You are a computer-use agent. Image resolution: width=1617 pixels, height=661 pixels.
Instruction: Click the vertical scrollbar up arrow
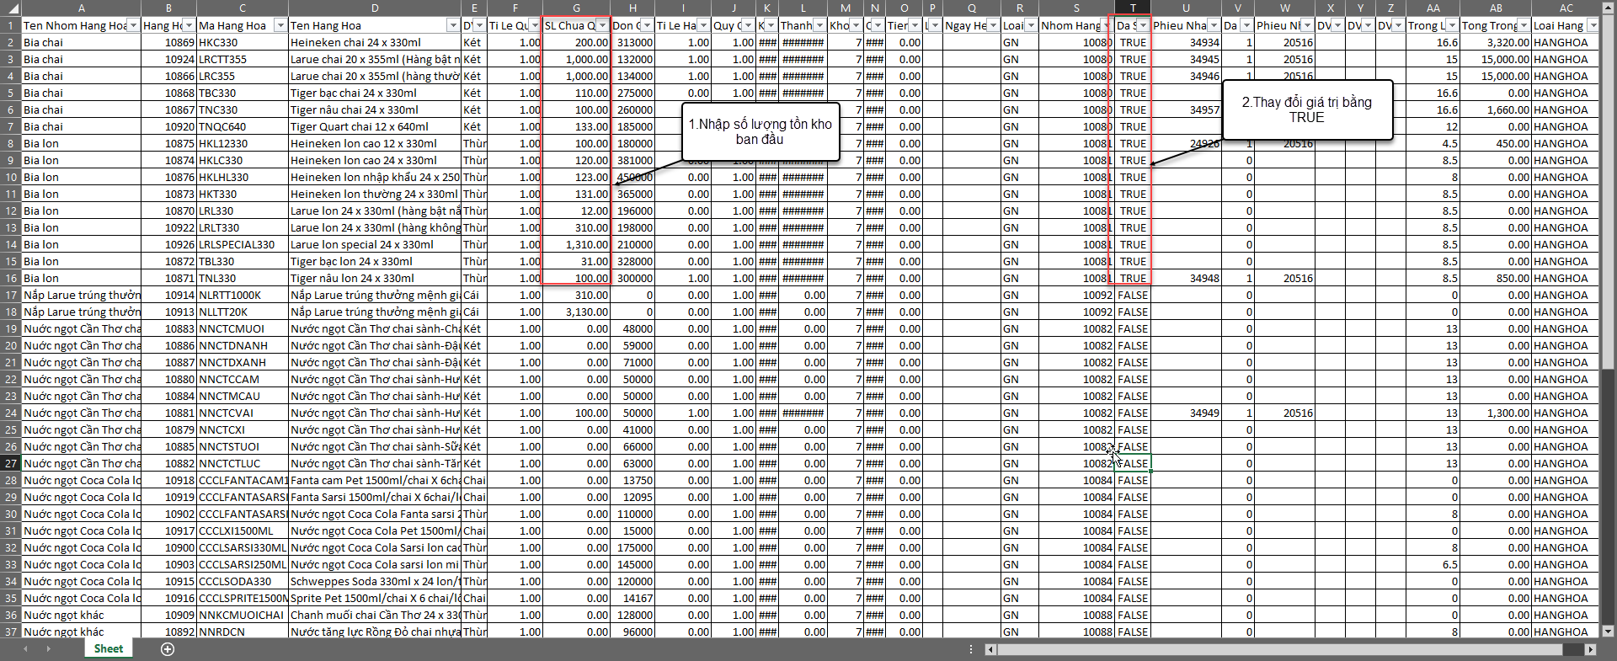tap(1608, 7)
